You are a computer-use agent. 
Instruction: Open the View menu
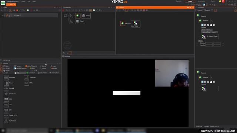(x=34, y=1)
